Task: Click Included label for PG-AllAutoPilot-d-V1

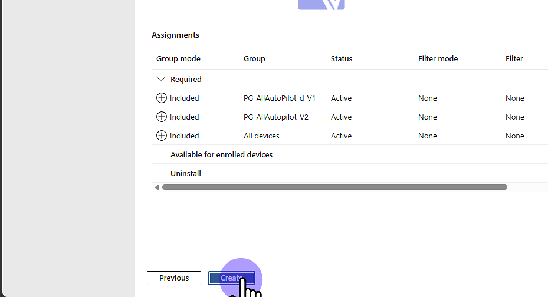Action: (184, 98)
